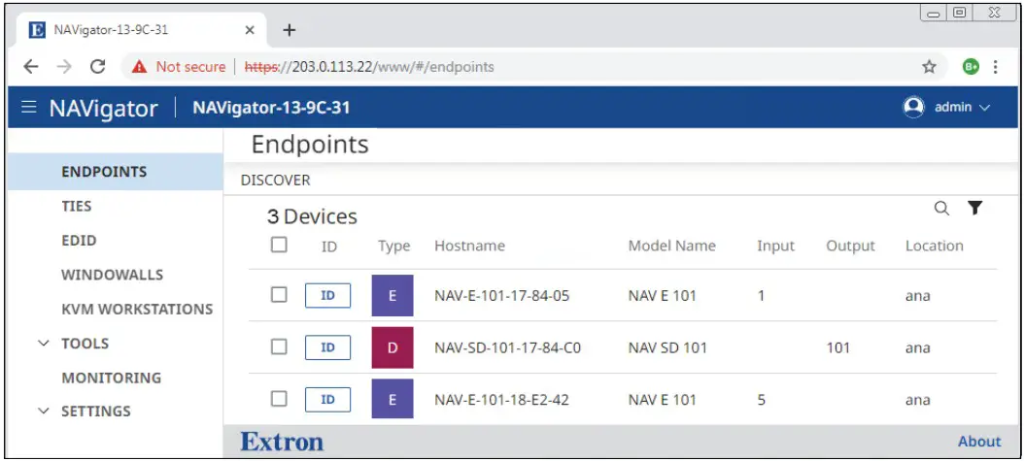Check the box for NAV-E-101-17-84-05
The width and height of the screenshot is (1024, 461).
click(x=279, y=295)
